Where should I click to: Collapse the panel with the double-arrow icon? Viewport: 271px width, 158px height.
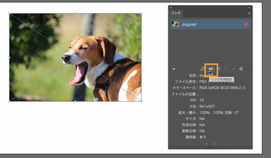click(249, 8)
